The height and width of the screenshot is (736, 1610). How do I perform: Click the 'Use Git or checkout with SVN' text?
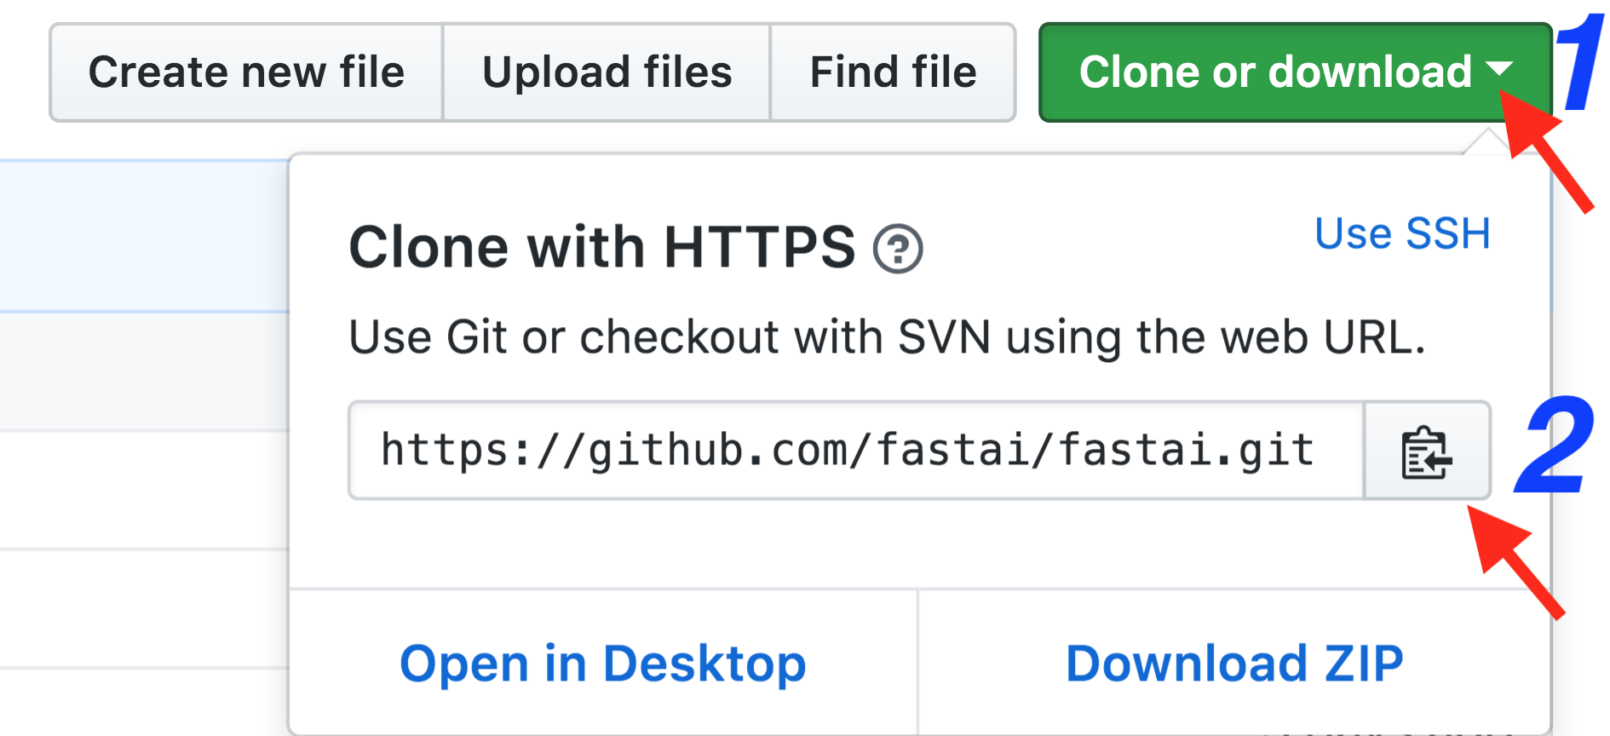coord(886,337)
